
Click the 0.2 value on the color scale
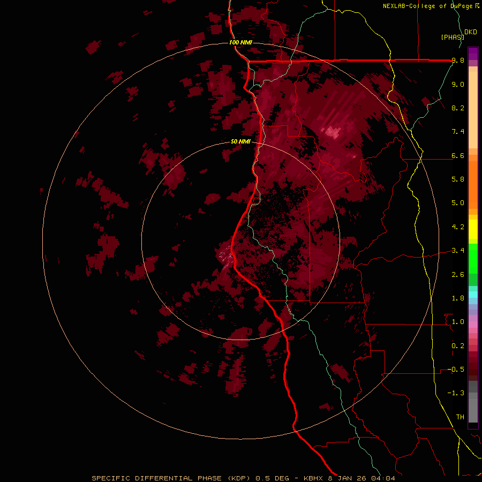458,346
